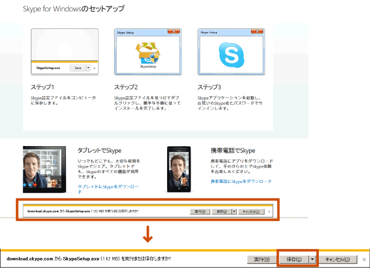Click the SkypeSetup installer box icon in step 2
Screen dimensions: 370x268
(x=148, y=53)
